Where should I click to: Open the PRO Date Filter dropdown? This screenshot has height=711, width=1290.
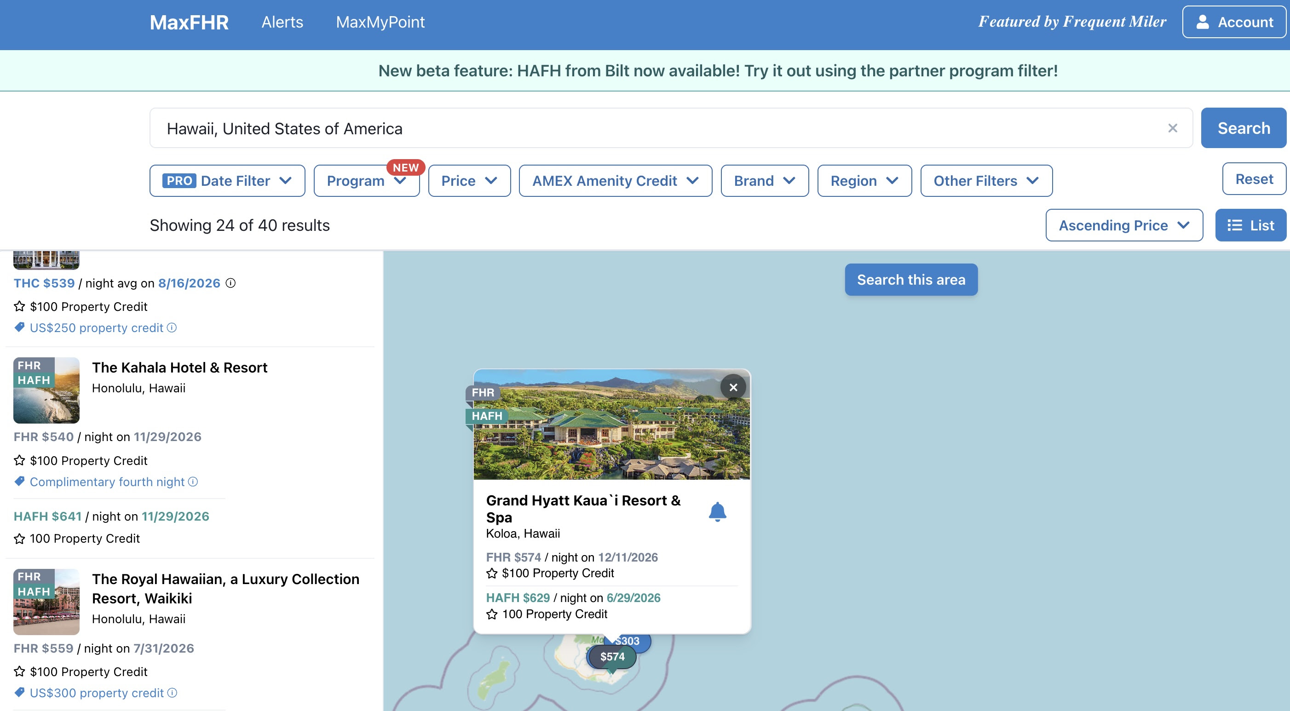coord(227,181)
